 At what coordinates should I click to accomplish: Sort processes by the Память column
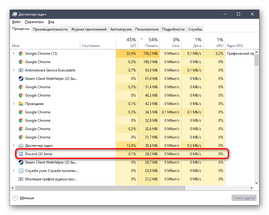pyautogui.click(x=151, y=46)
